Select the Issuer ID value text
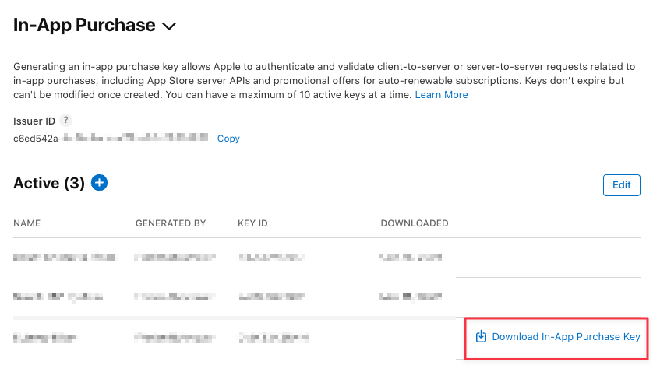Image resolution: width=653 pixels, height=372 pixels. [x=111, y=139]
